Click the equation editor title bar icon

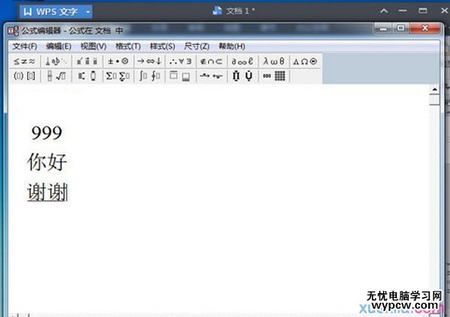[13, 31]
